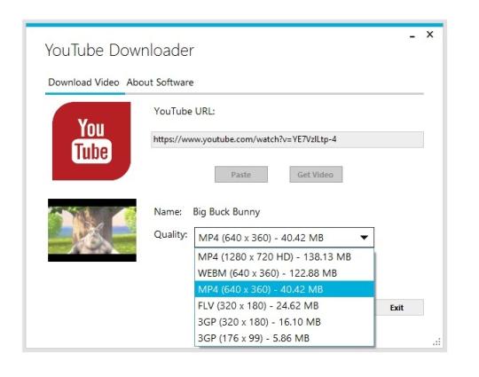Screen dimensions: 479x377
Task: Click the YouTube Downloader title text
Action: (120, 50)
